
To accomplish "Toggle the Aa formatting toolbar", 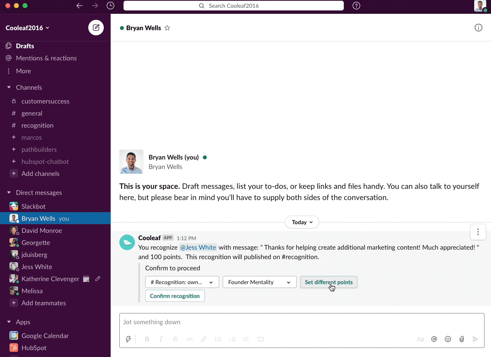I will click(420, 339).
